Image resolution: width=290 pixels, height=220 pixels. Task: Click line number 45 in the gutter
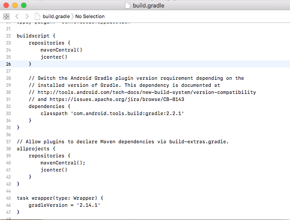8,198
